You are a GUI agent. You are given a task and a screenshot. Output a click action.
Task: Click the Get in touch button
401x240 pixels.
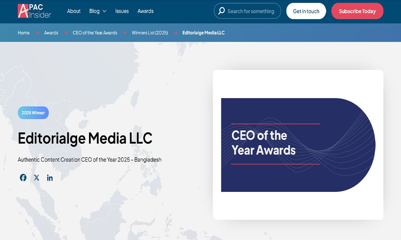[x=306, y=11]
